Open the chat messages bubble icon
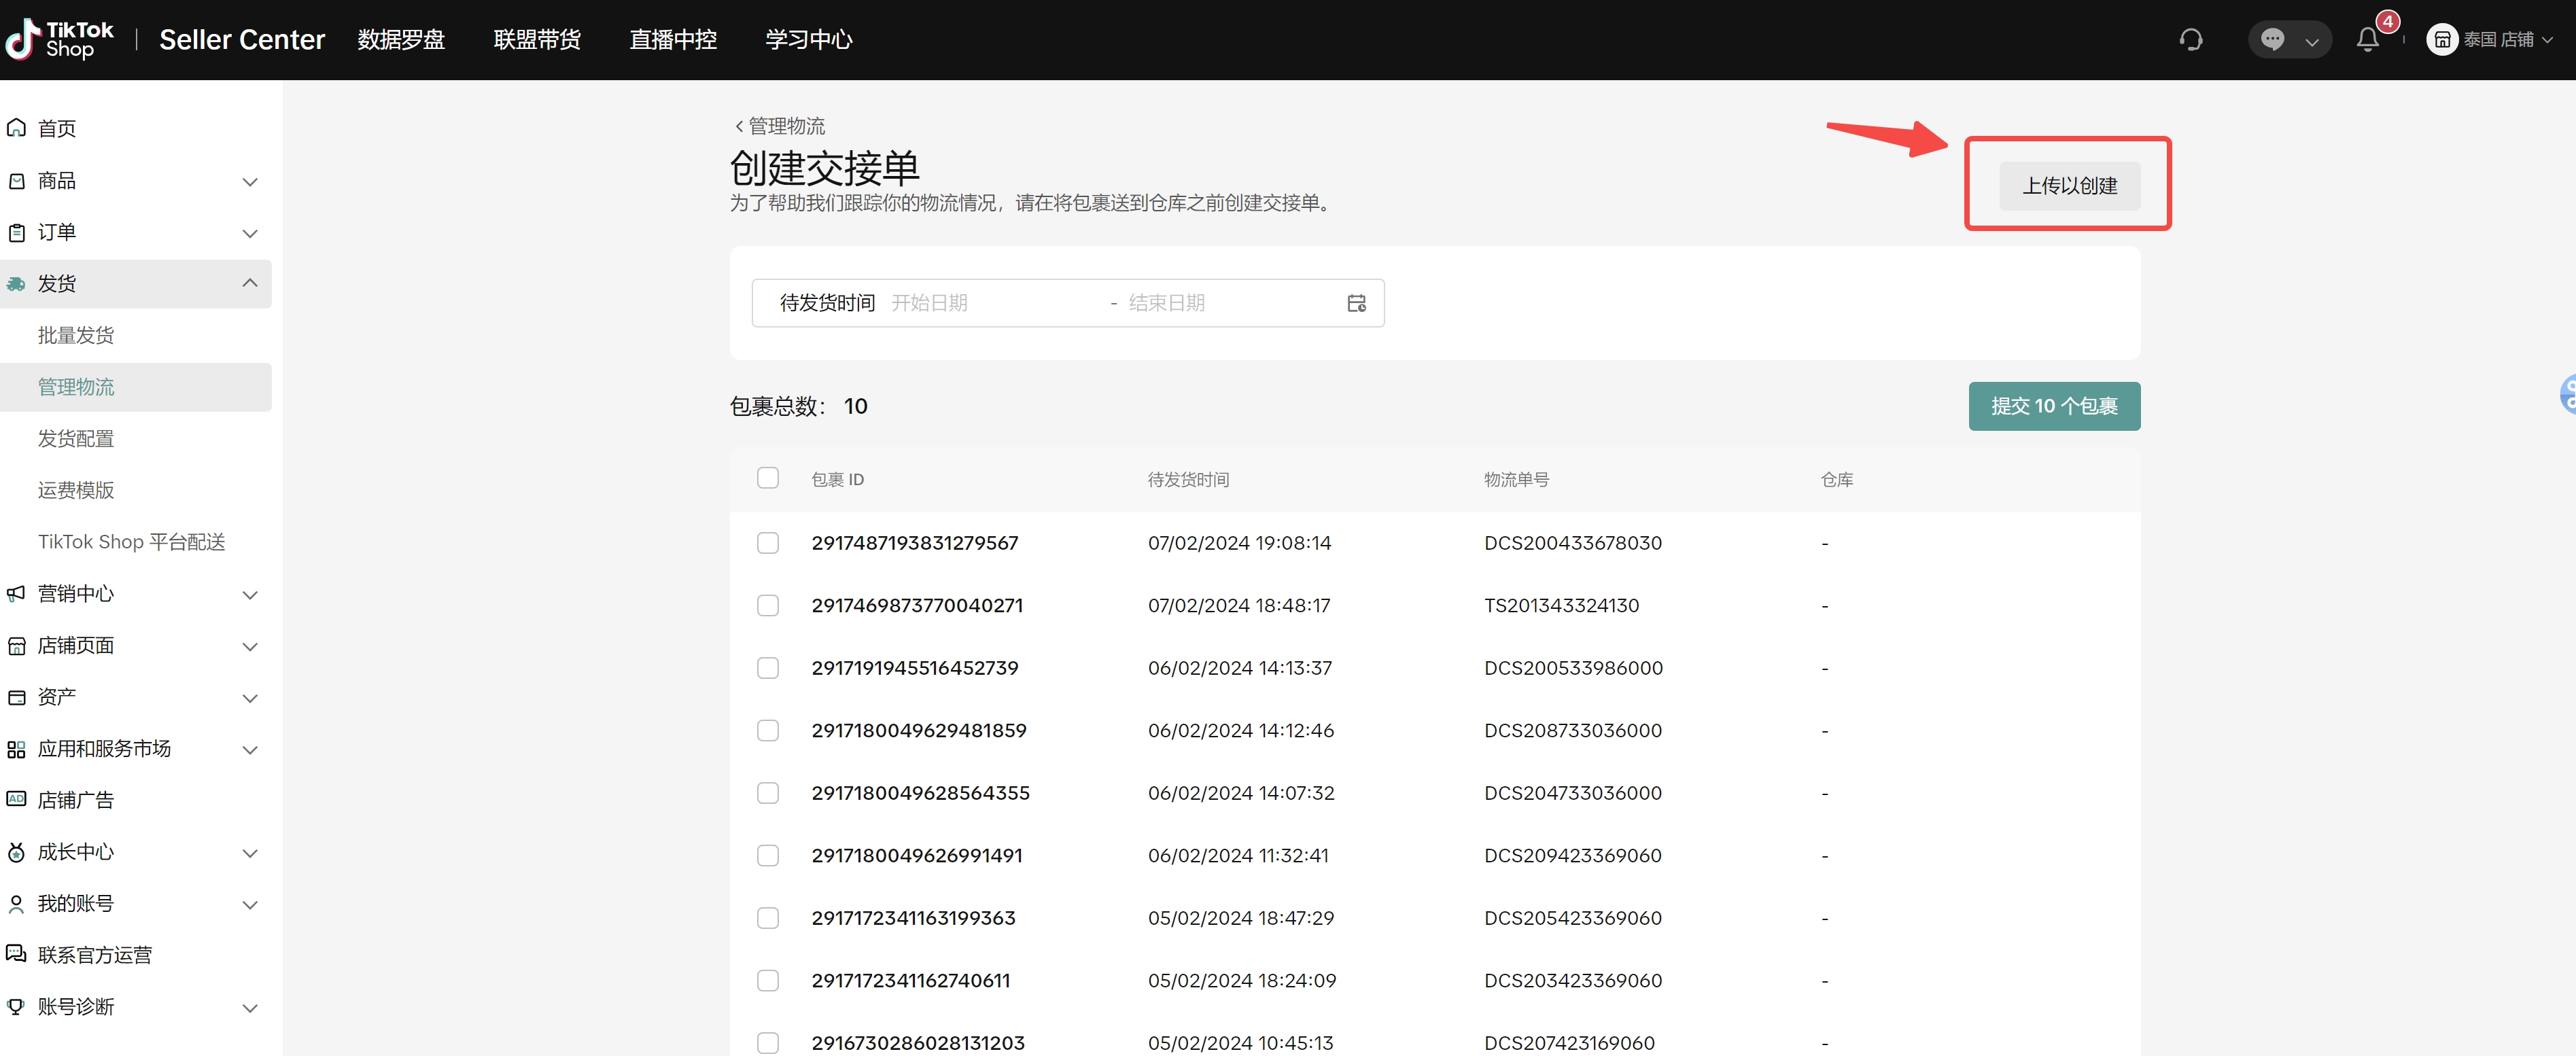Viewport: 2576px width, 1056px height. point(2272,40)
